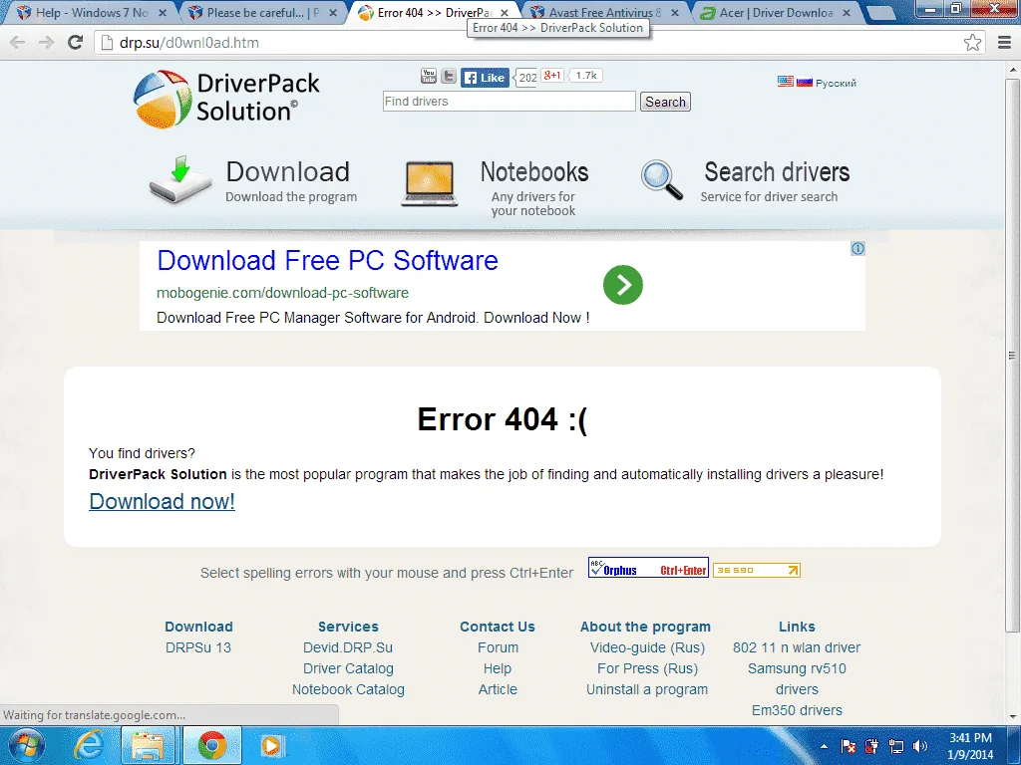Viewport: 1021px width, 765px height.
Task: Close the Error 404 DriverPack tab
Action: pyautogui.click(x=504, y=13)
